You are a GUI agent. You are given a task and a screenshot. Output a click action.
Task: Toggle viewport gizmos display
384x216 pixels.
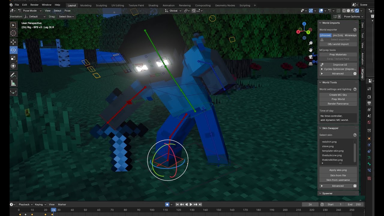[311, 10]
